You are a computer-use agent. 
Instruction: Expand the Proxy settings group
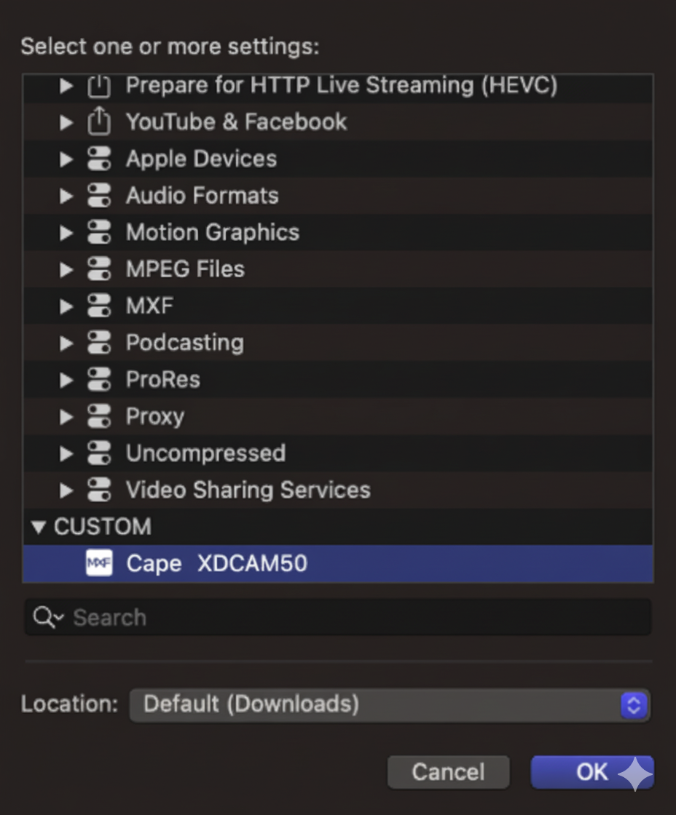[x=66, y=416]
